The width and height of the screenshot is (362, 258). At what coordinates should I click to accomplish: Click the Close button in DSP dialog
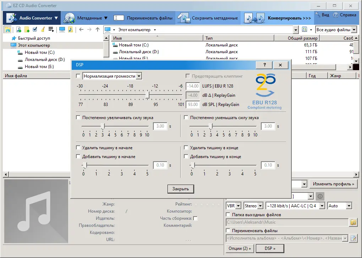[x=180, y=189]
